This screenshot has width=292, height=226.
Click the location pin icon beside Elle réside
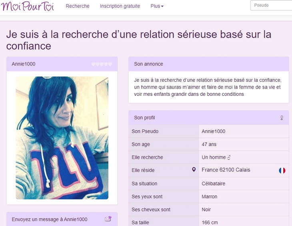pos(194,169)
